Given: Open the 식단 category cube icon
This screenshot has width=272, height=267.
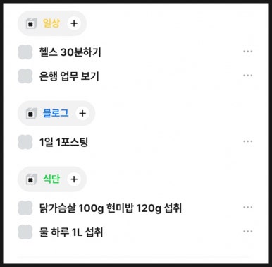Looking at the screenshot, I should 32,179.
